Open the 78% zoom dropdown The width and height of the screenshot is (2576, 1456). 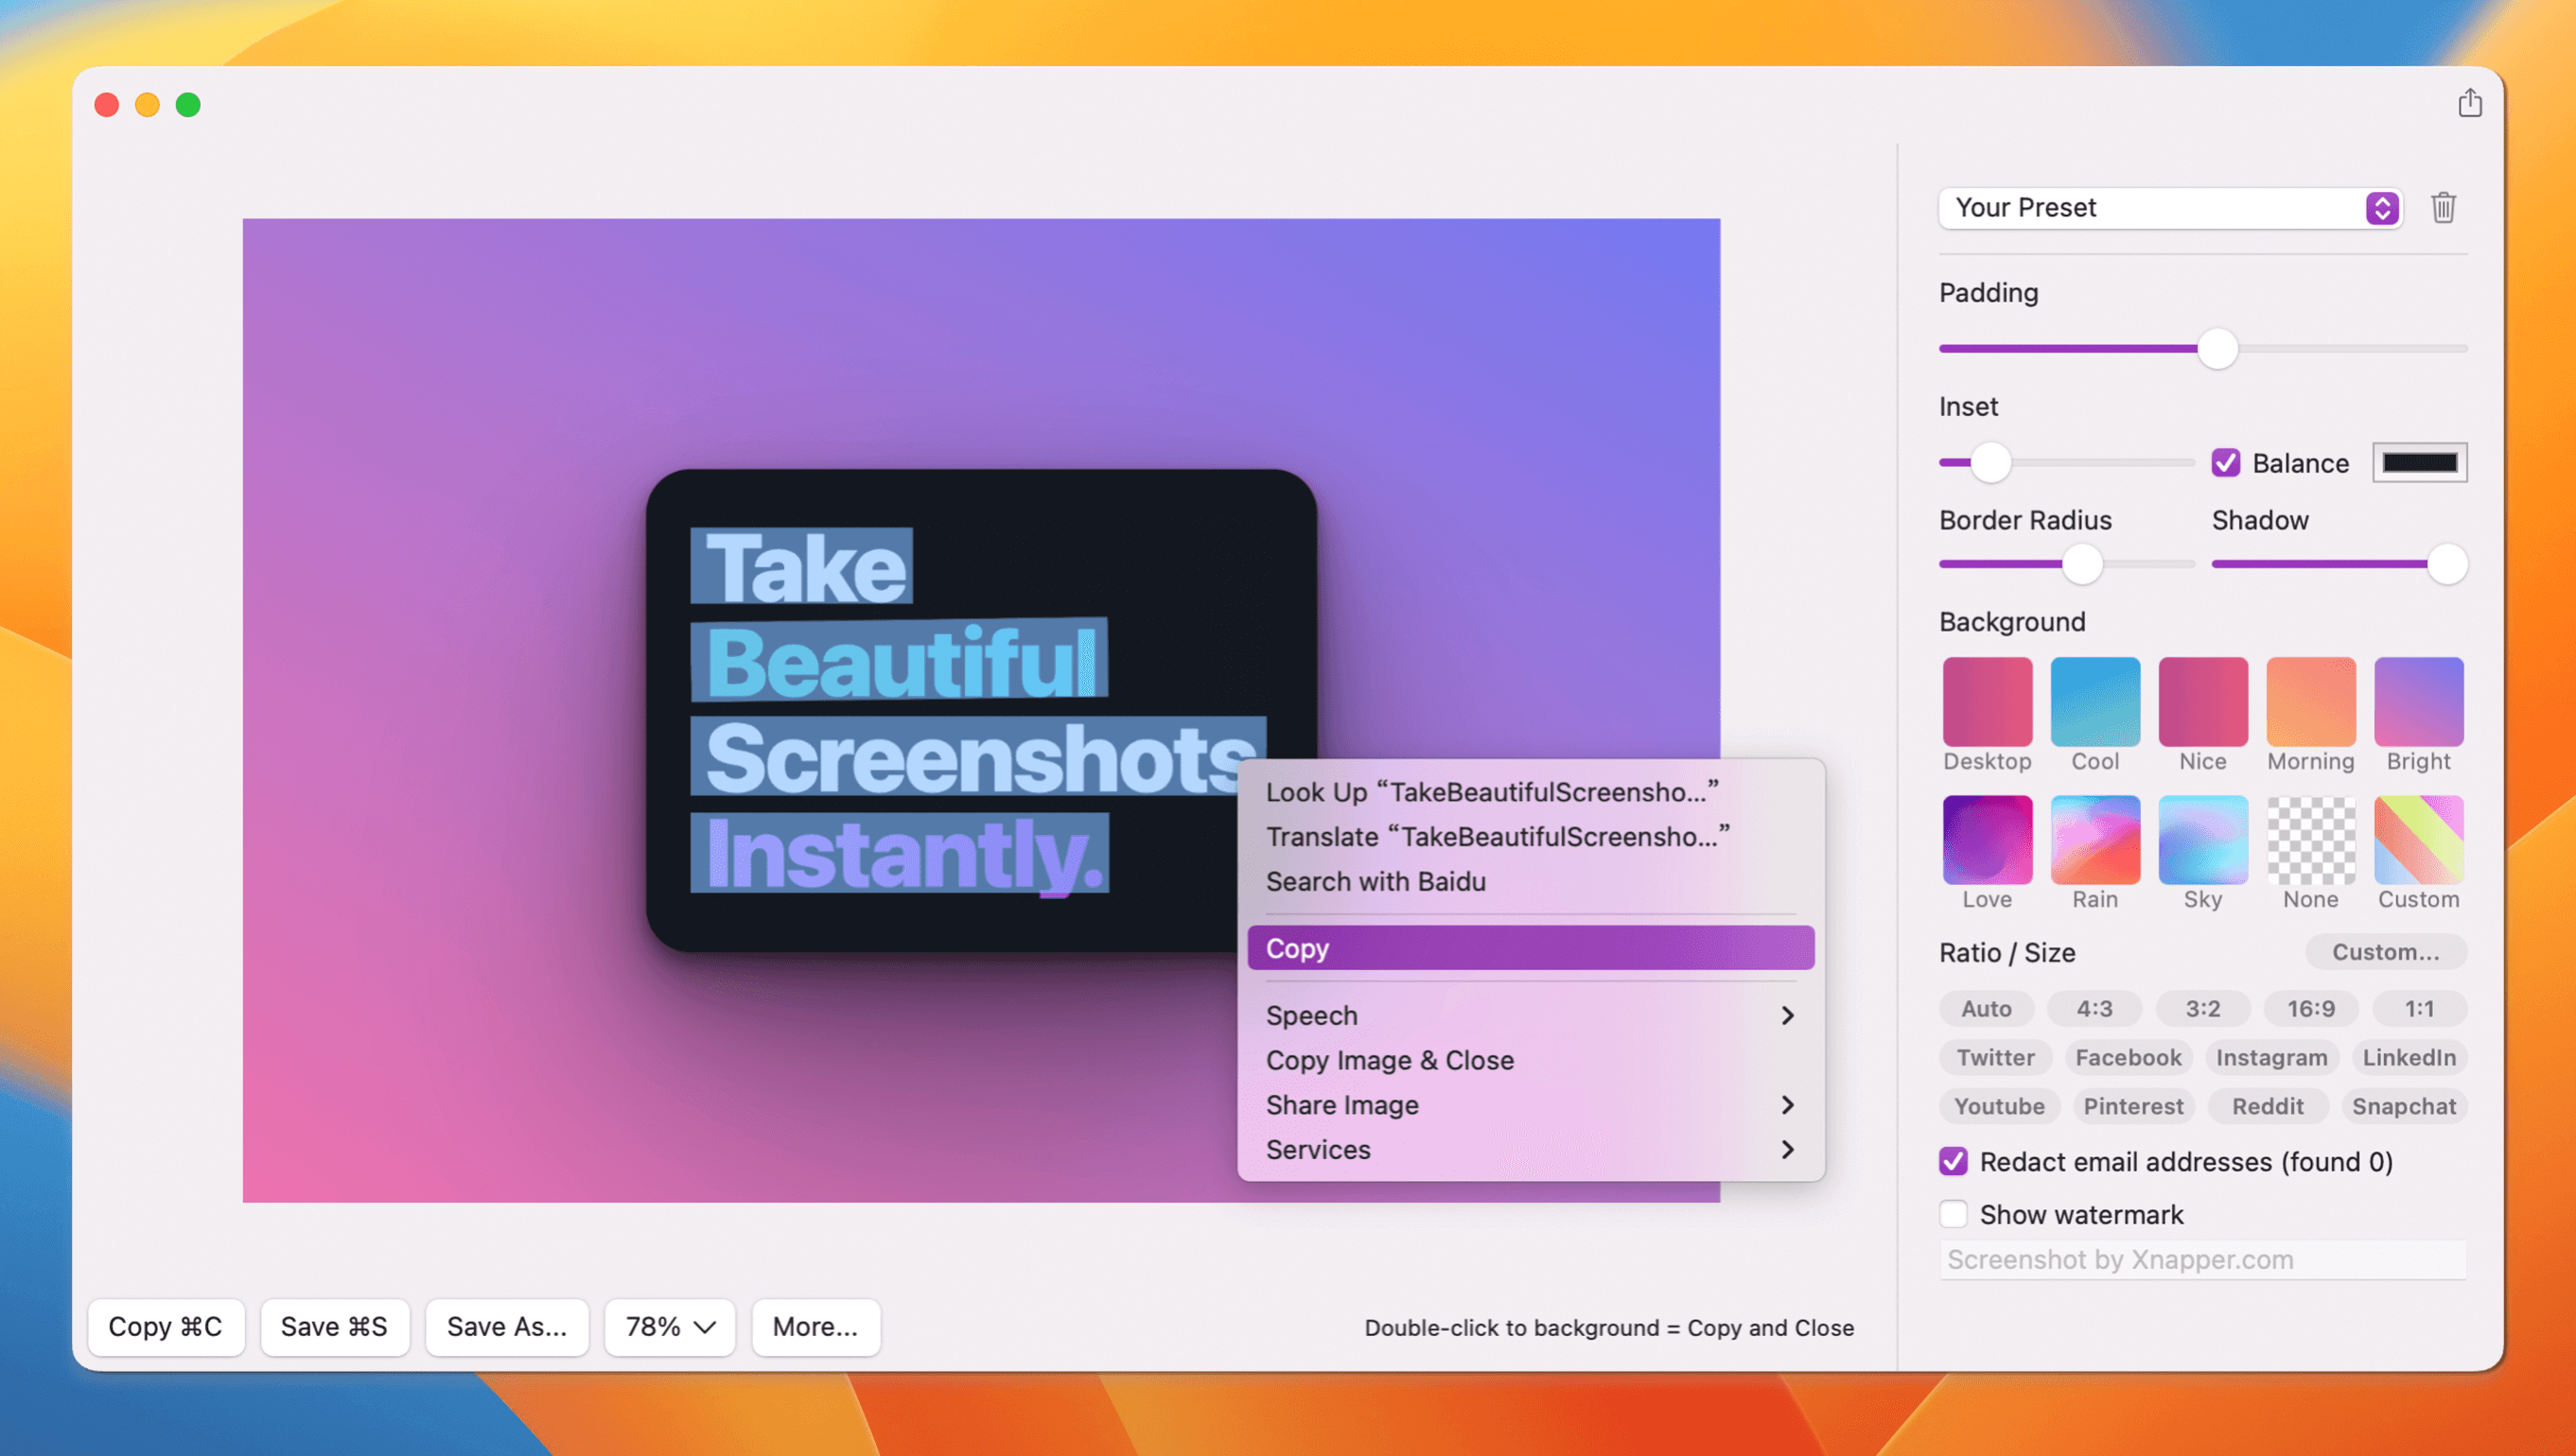click(669, 1327)
